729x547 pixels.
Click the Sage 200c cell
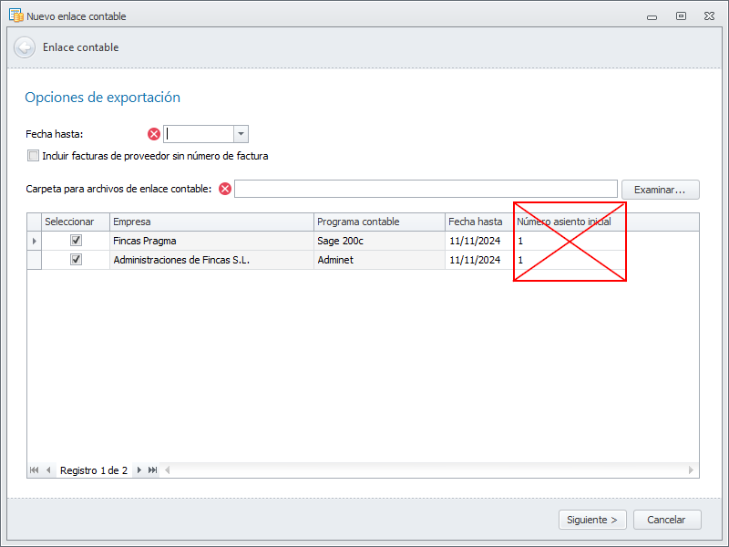click(x=379, y=241)
